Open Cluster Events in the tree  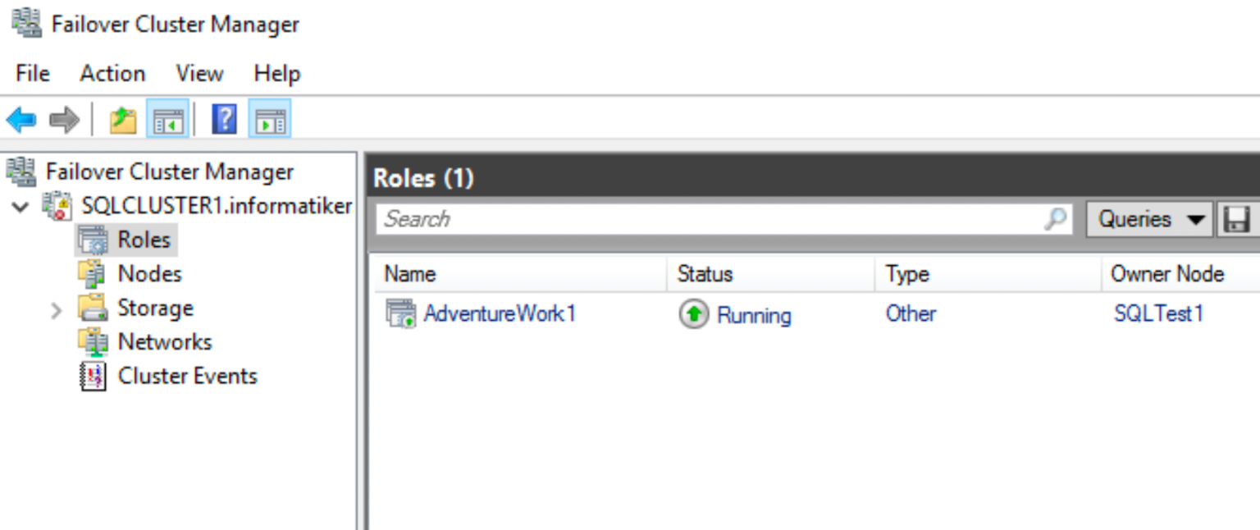coord(187,377)
